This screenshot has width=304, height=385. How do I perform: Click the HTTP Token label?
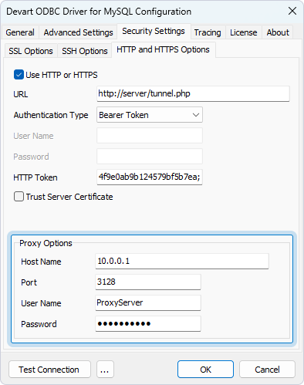(x=35, y=177)
